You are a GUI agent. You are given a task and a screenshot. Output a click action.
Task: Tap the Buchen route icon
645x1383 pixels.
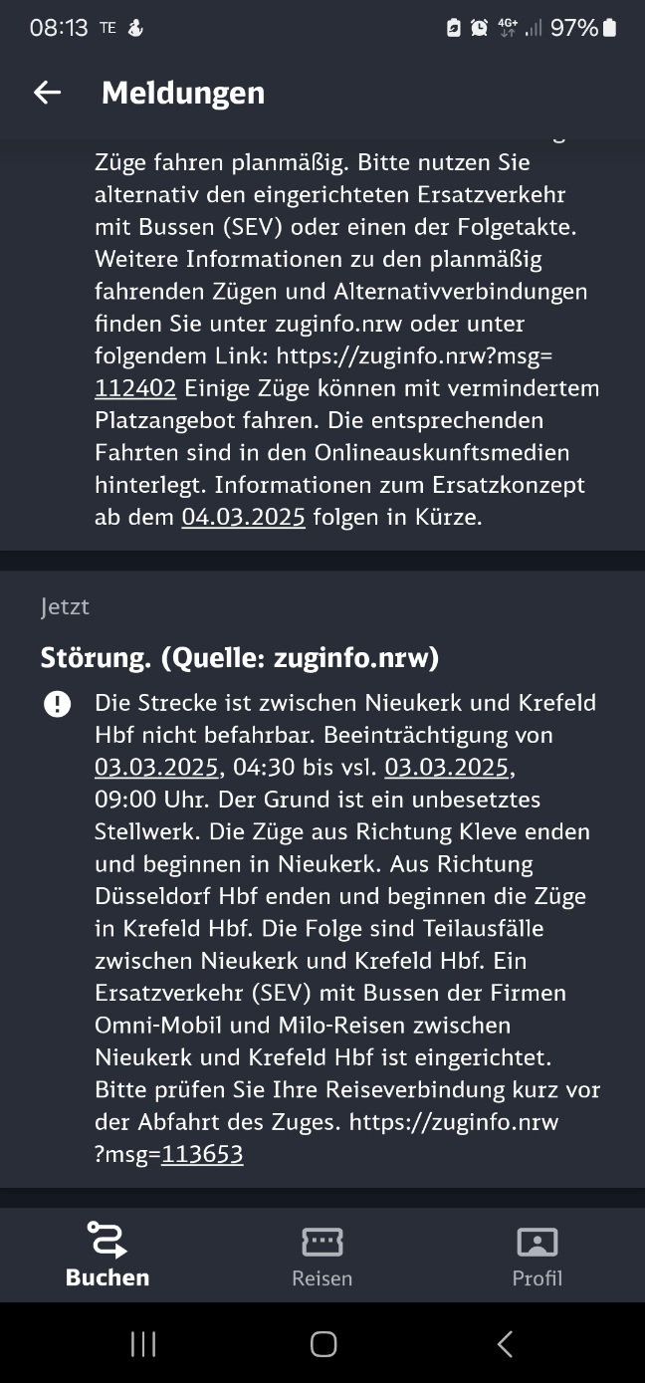107,1241
